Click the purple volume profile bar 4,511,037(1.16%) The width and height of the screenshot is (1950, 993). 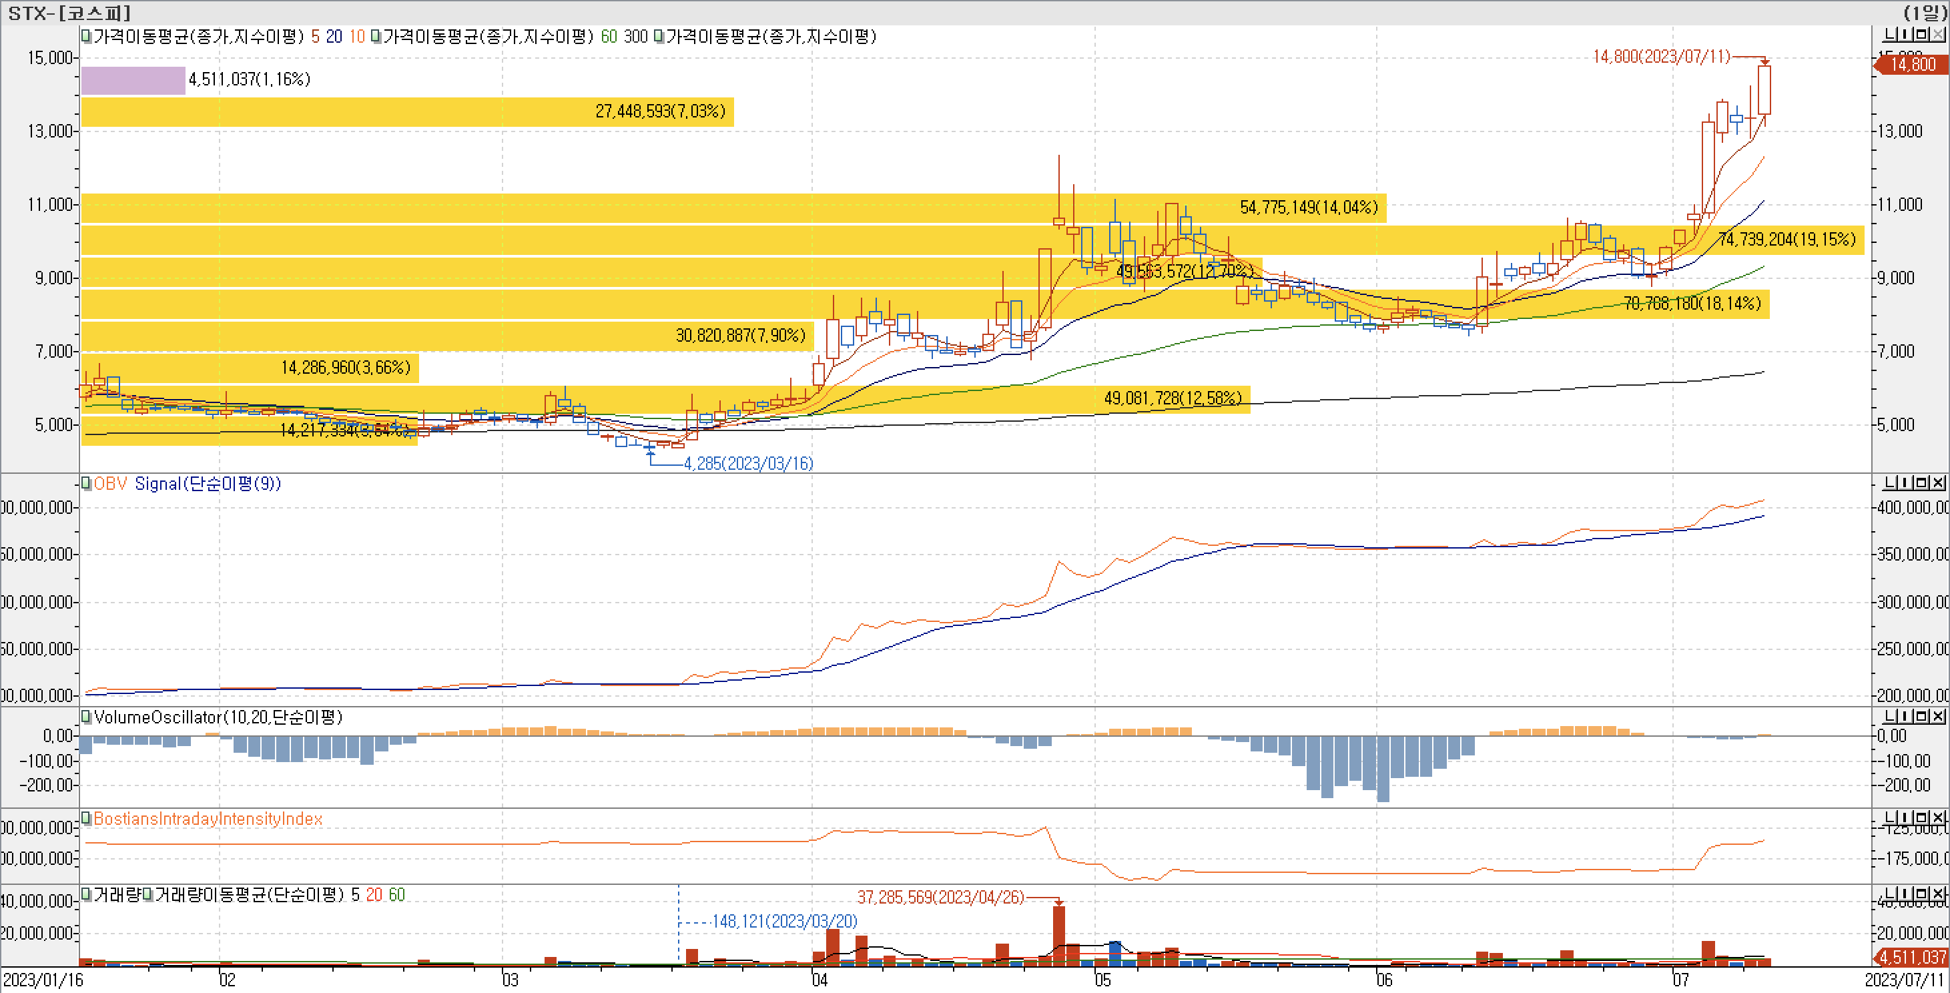click(x=133, y=80)
